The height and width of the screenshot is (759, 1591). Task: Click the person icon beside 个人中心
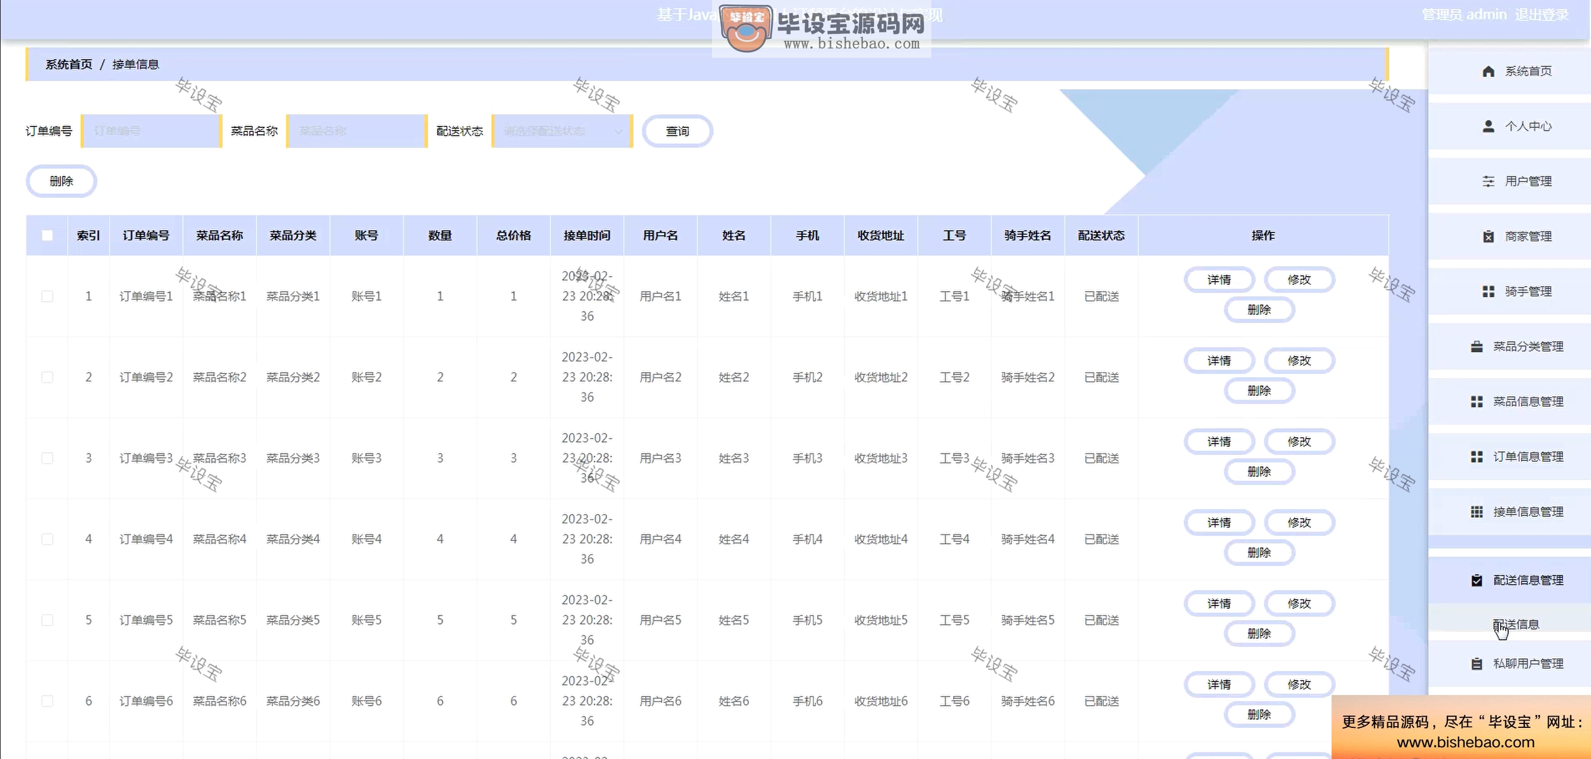(1489, 127)
